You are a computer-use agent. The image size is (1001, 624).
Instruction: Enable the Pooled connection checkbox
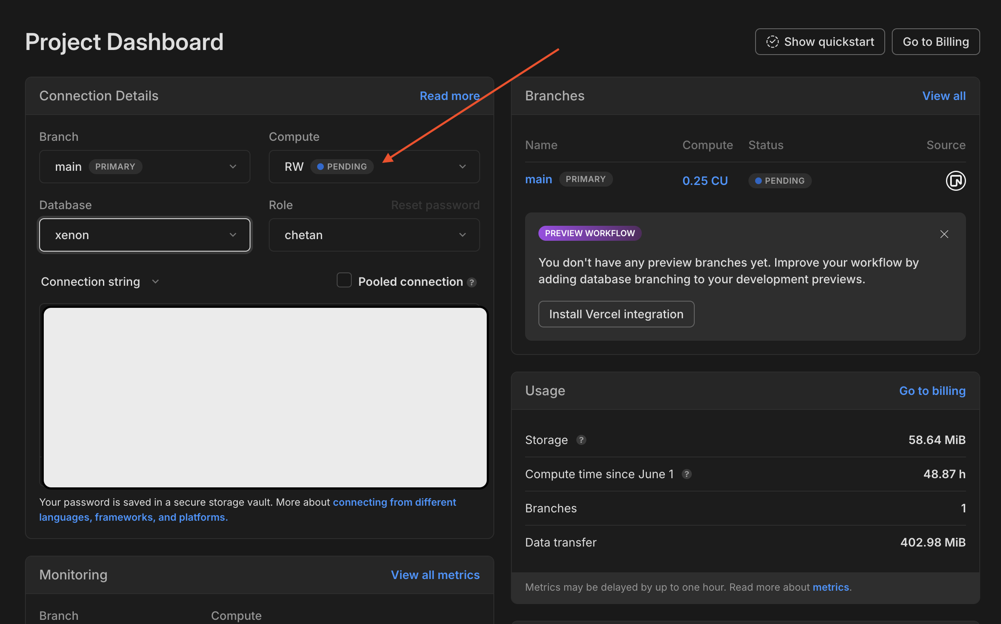click(x=344, y=280)
